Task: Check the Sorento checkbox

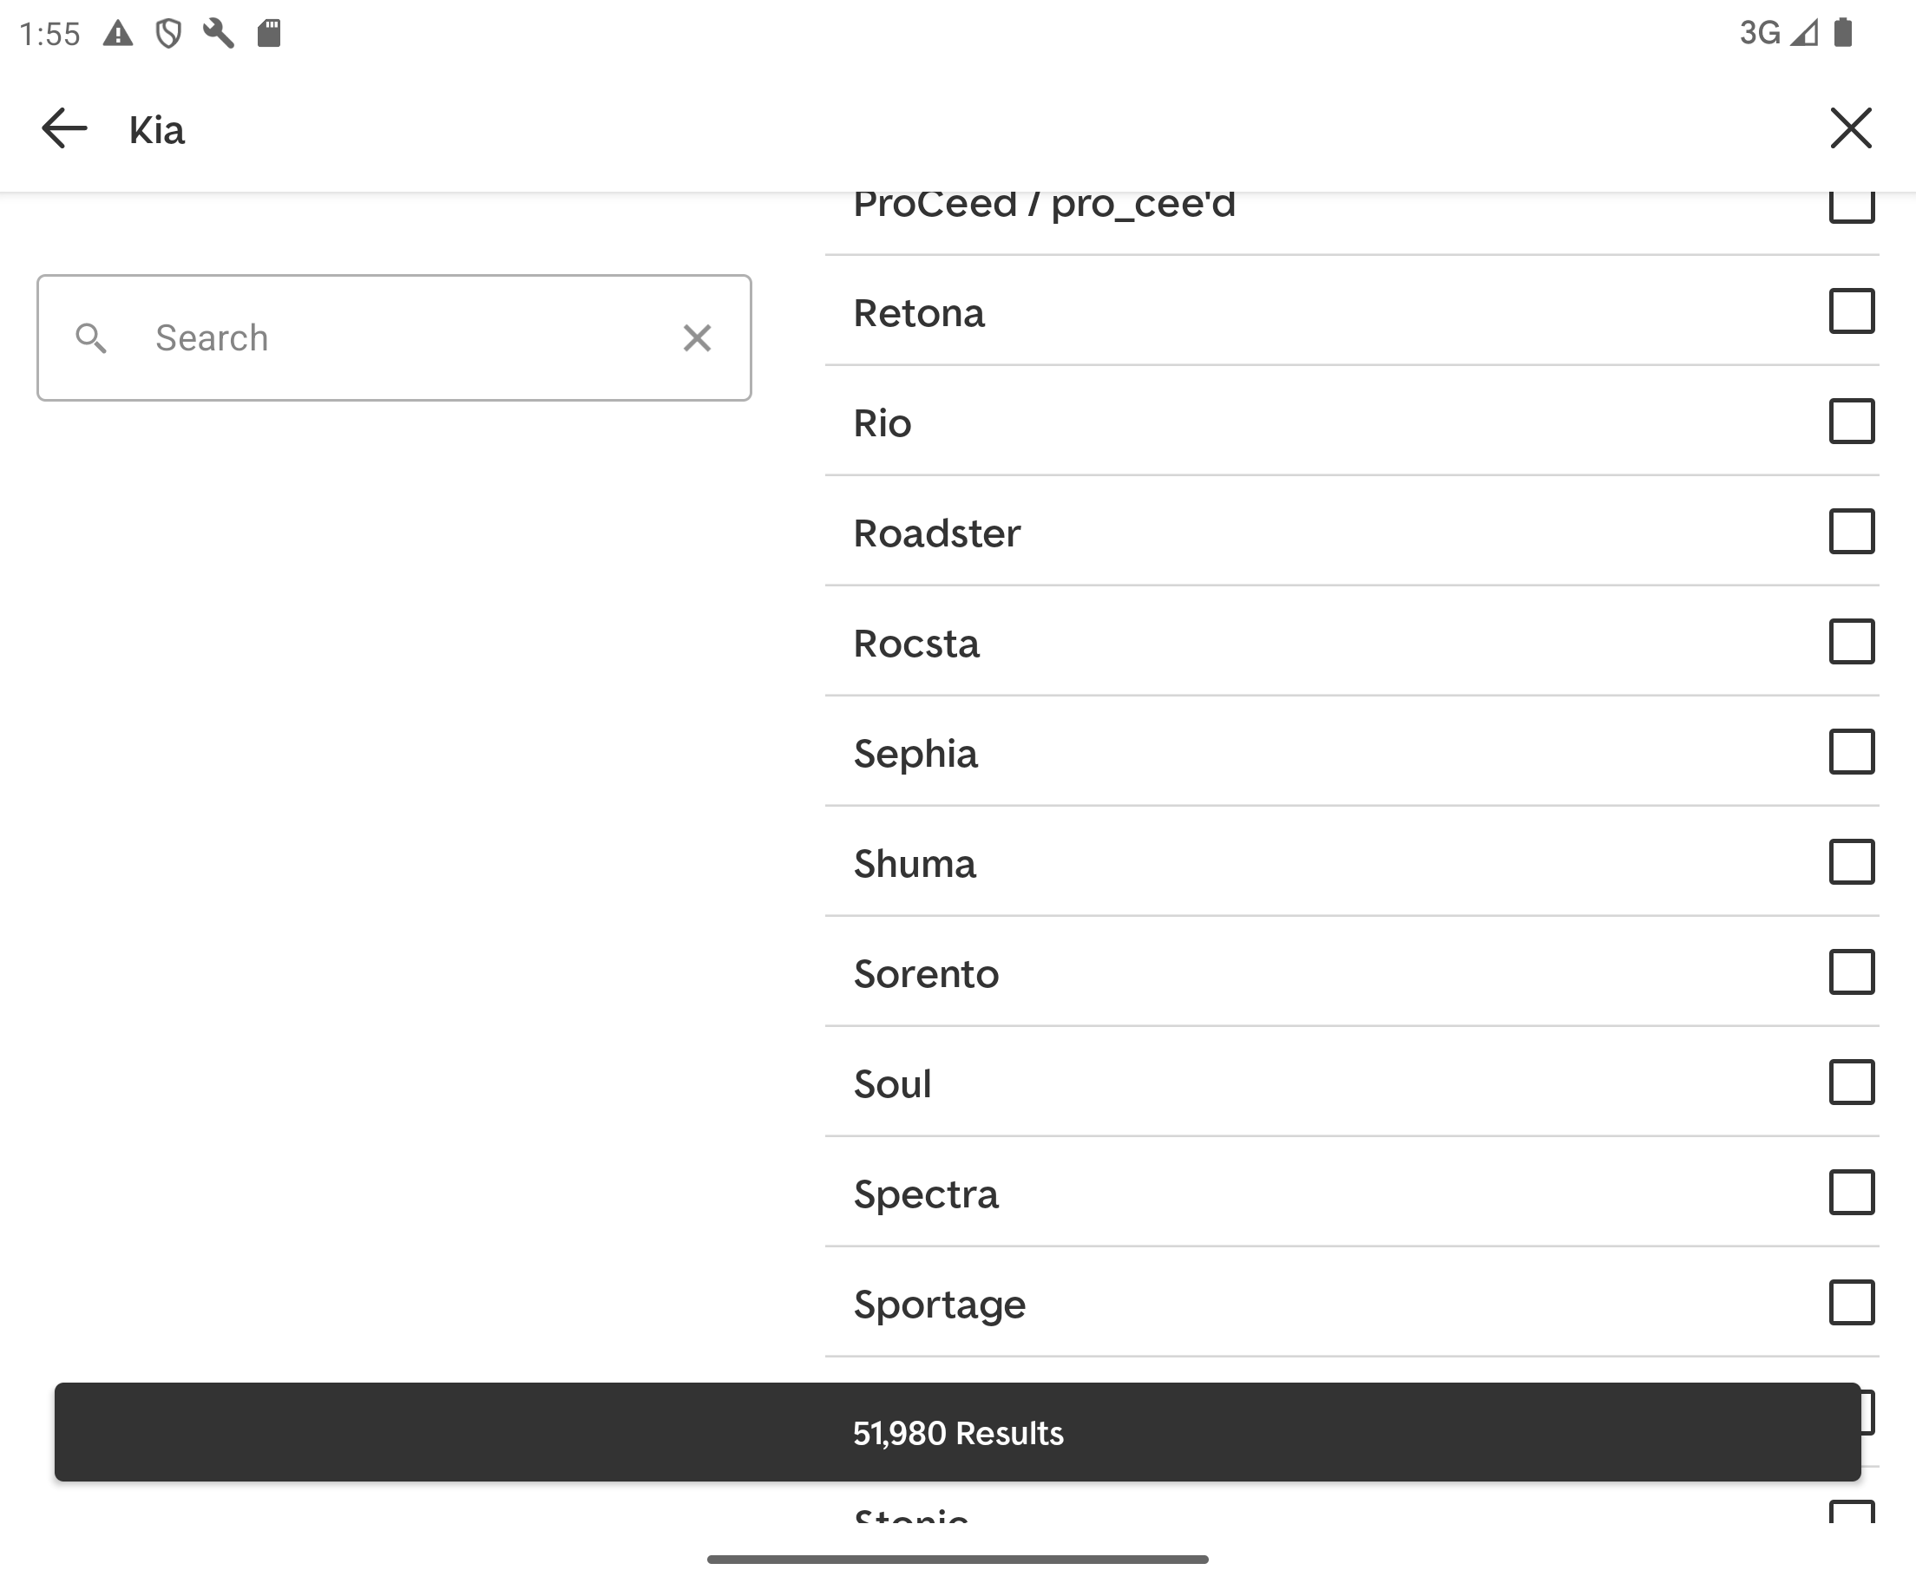Action: coord(1852,972)
